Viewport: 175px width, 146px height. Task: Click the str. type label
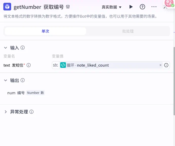(x=55, y=65)
